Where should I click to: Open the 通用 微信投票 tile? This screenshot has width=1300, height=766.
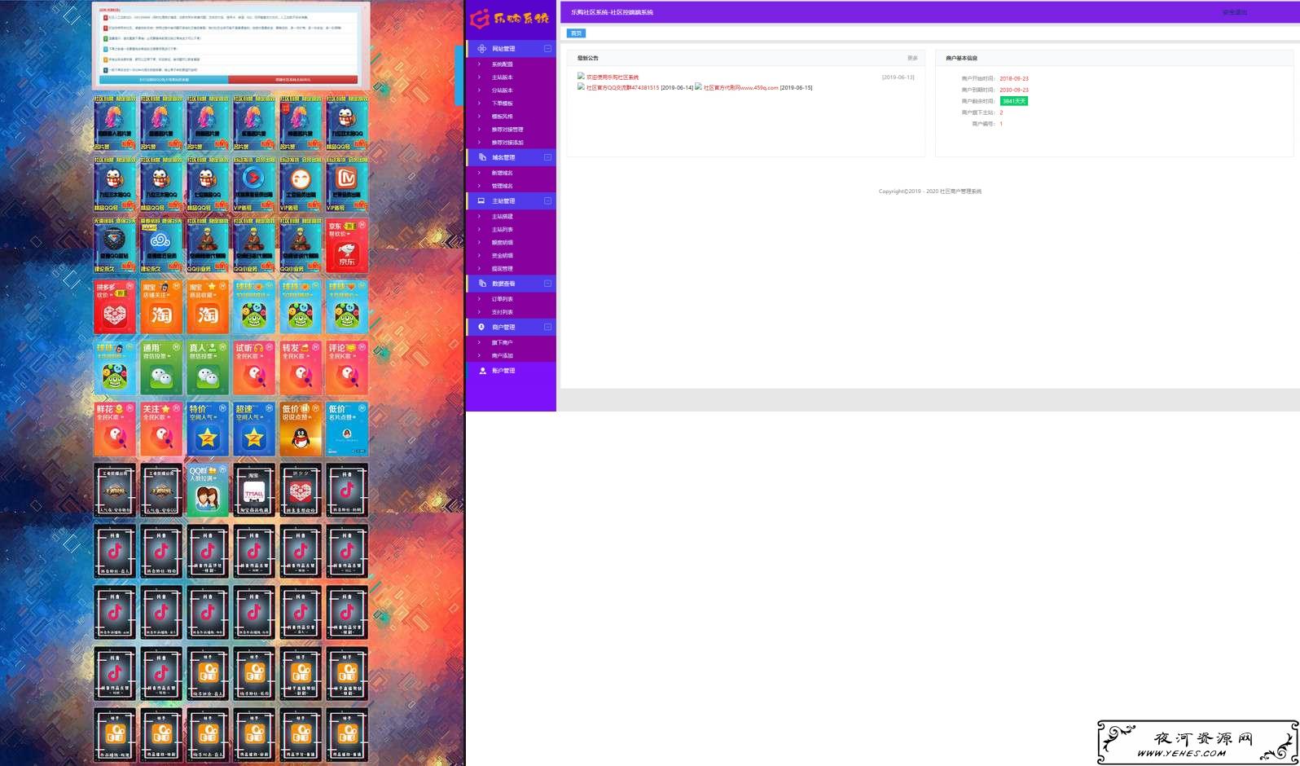click(x=161, y=368)
